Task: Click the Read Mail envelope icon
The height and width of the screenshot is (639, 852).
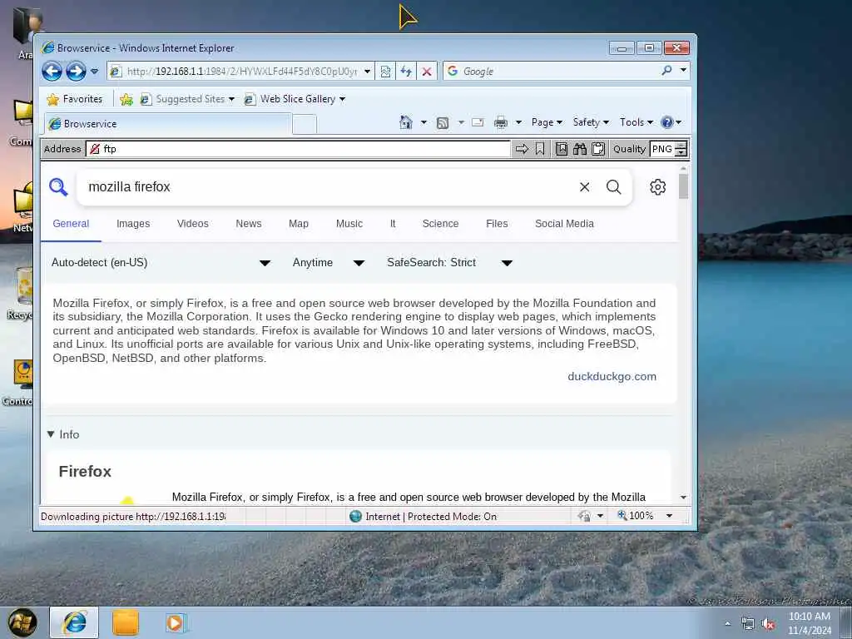Action: coord(478,122)
